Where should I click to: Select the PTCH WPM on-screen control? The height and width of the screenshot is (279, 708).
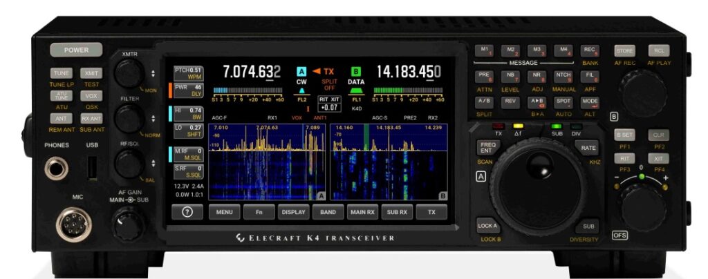189,73
